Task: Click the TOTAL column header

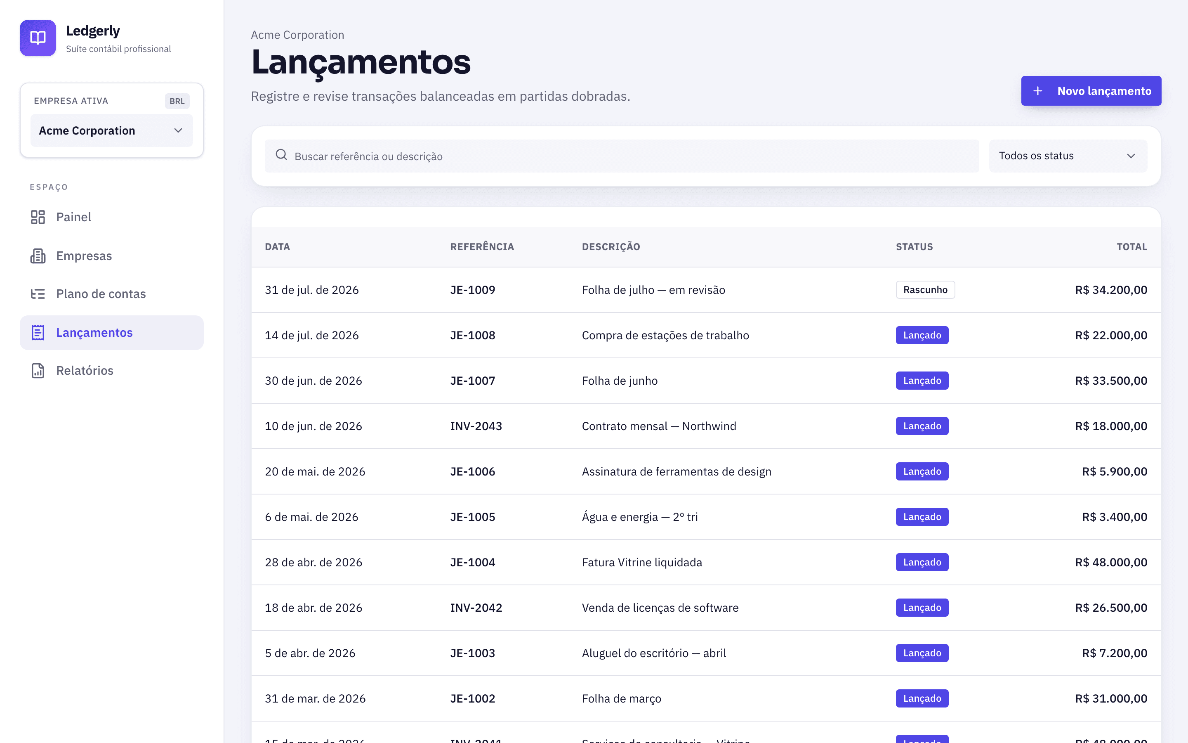Action: 1132,247
